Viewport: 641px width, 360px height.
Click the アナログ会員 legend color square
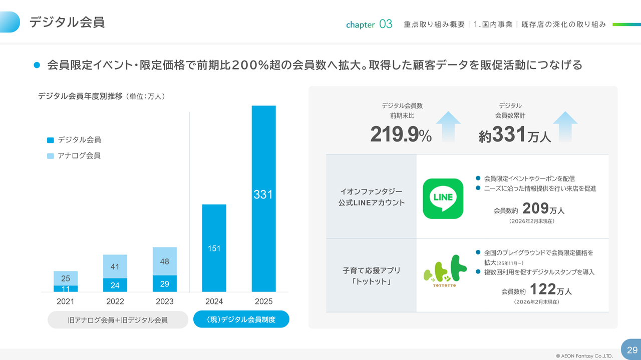click(50, 156)
